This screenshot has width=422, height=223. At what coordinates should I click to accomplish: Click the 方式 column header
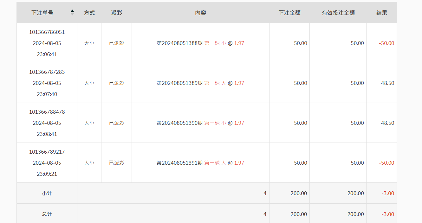[x=89, y=13]
